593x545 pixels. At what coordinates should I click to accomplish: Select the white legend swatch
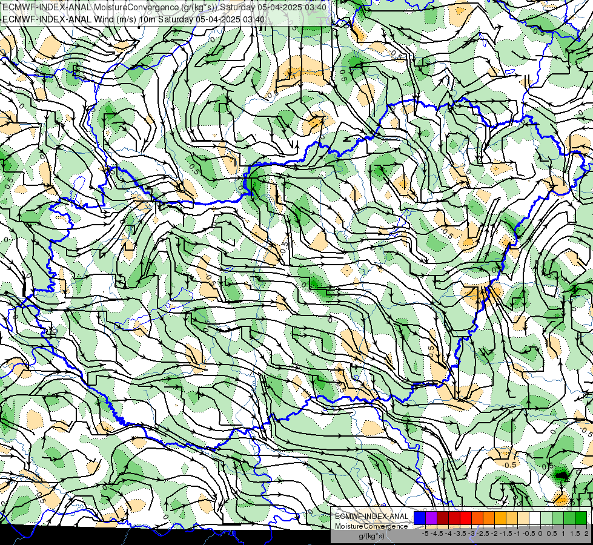[x=535, y=518]
